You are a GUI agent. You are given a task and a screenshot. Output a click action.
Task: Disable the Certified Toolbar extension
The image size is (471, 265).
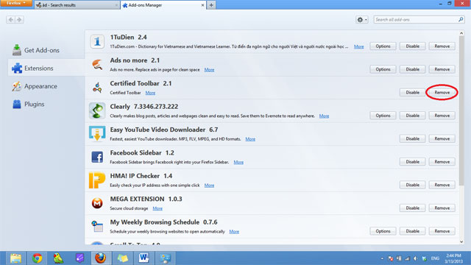(x=412, y=93)
